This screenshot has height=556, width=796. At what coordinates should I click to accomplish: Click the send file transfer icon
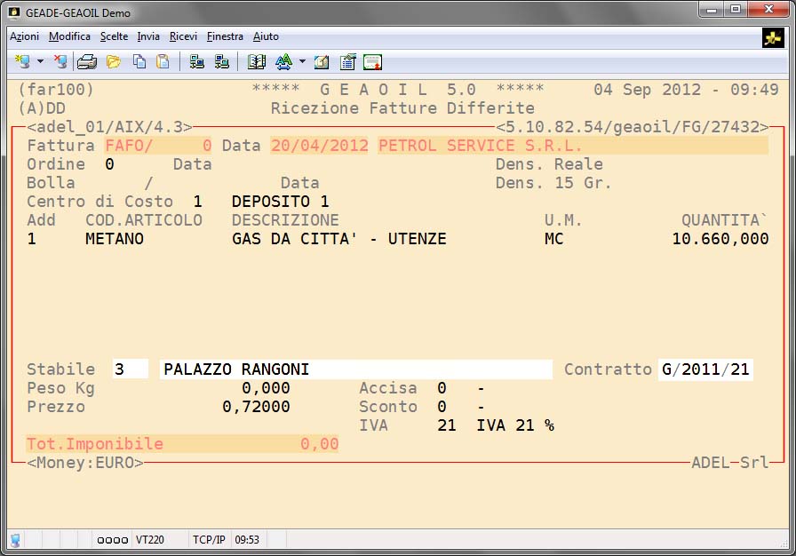point(197,62)
